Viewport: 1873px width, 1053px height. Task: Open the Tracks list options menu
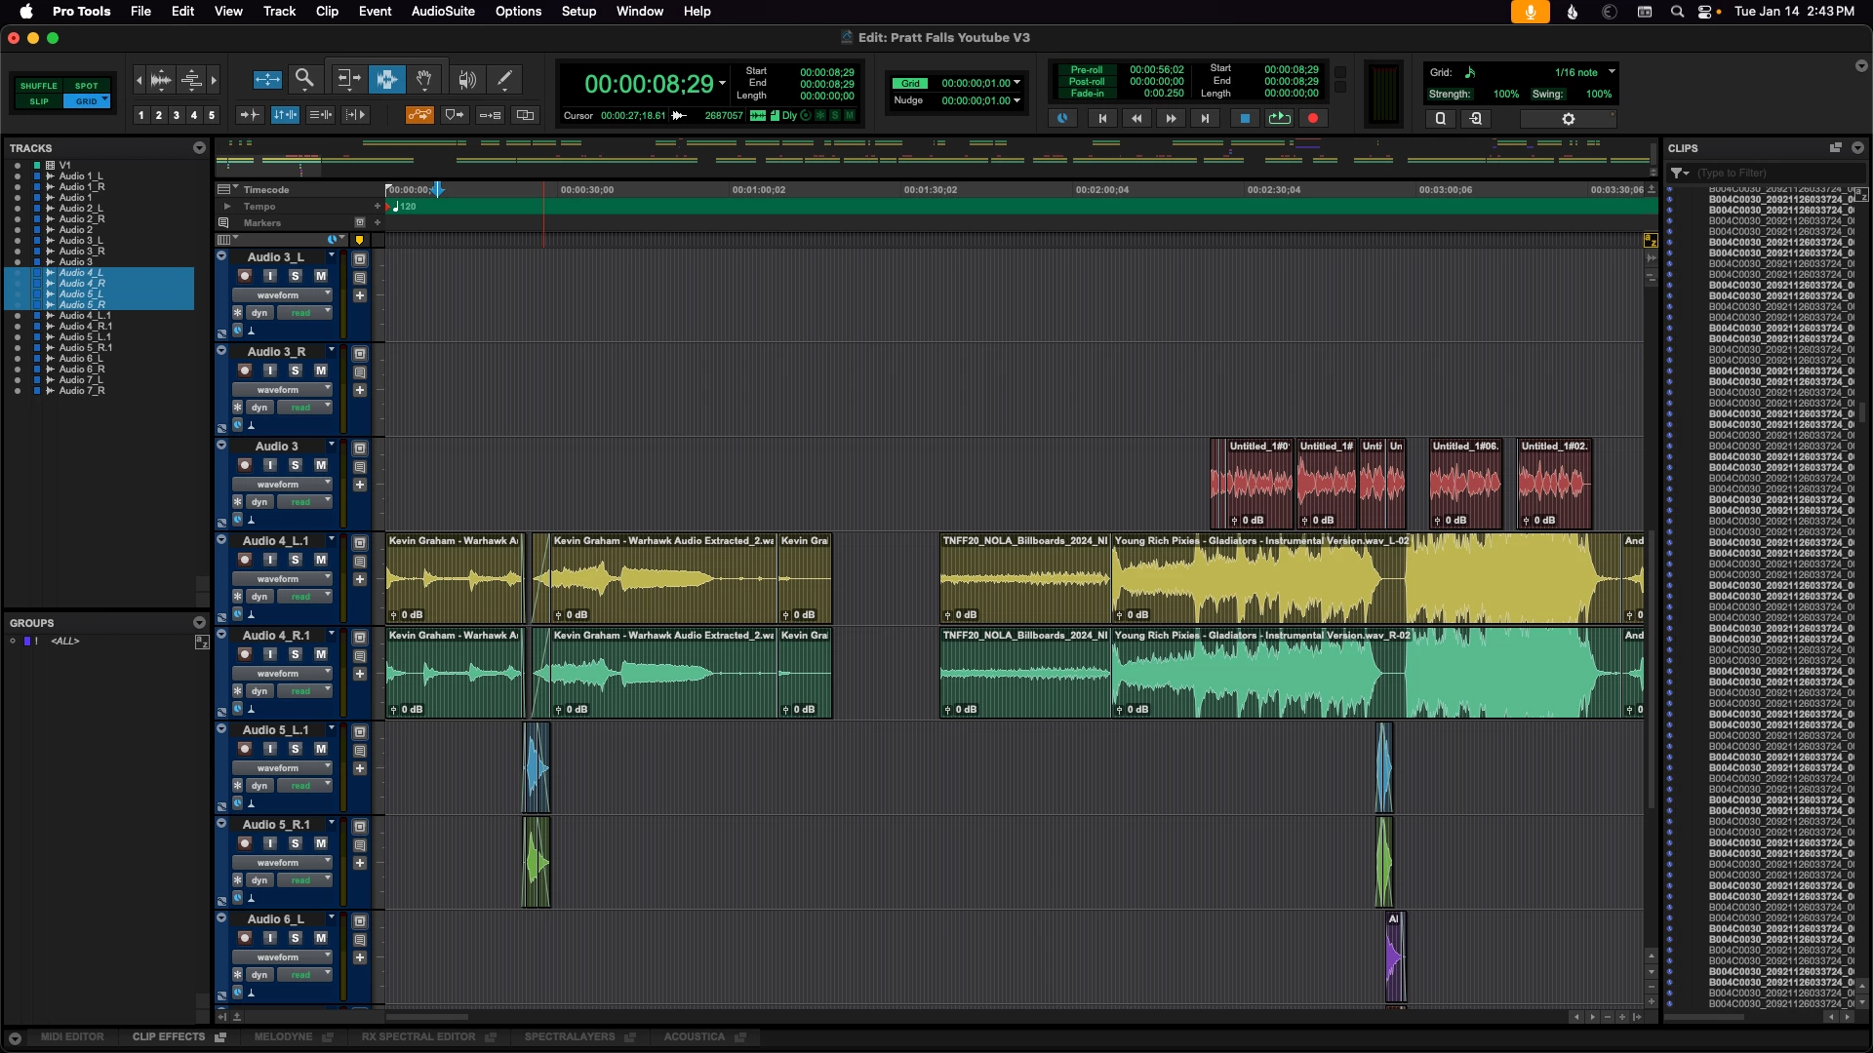tap(199, 148)
